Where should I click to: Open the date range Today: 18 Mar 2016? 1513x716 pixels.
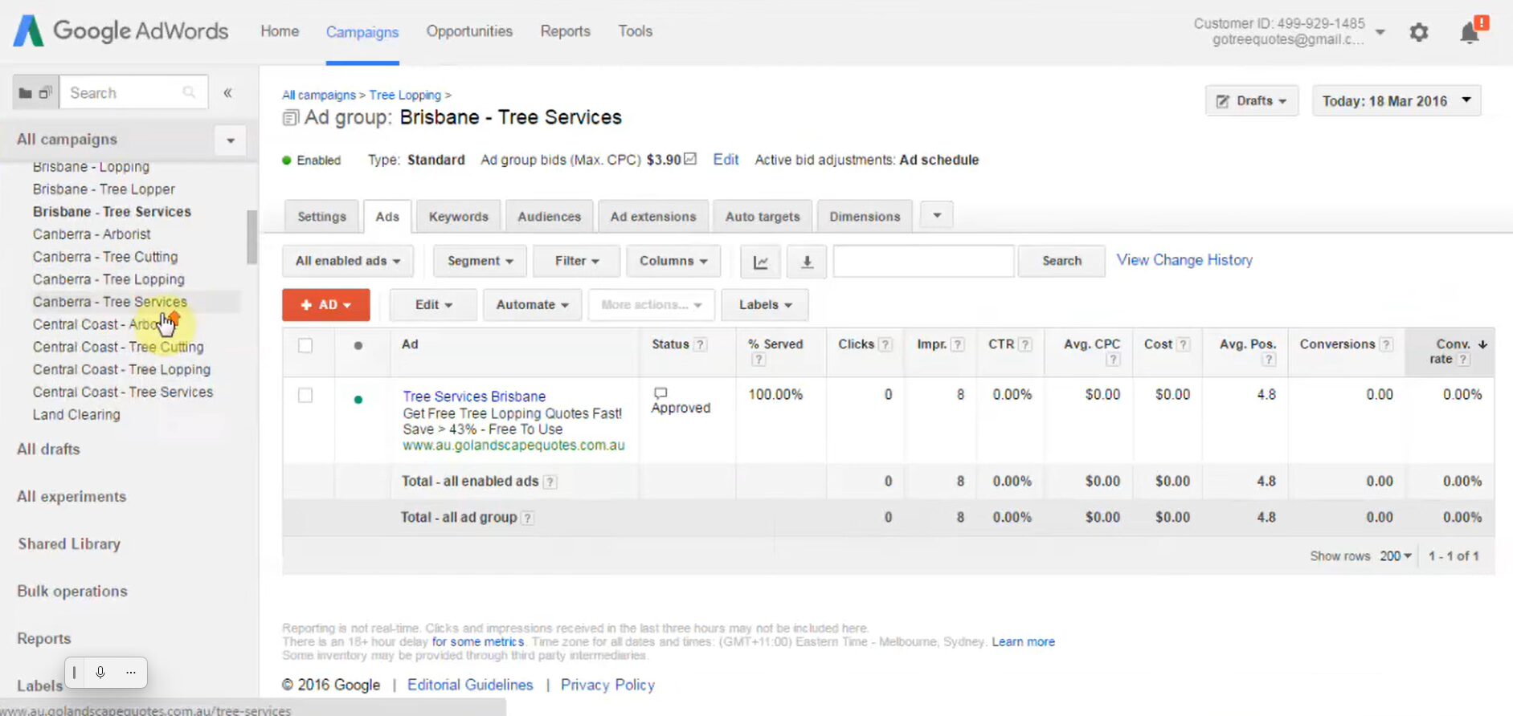coord(1396,101)
